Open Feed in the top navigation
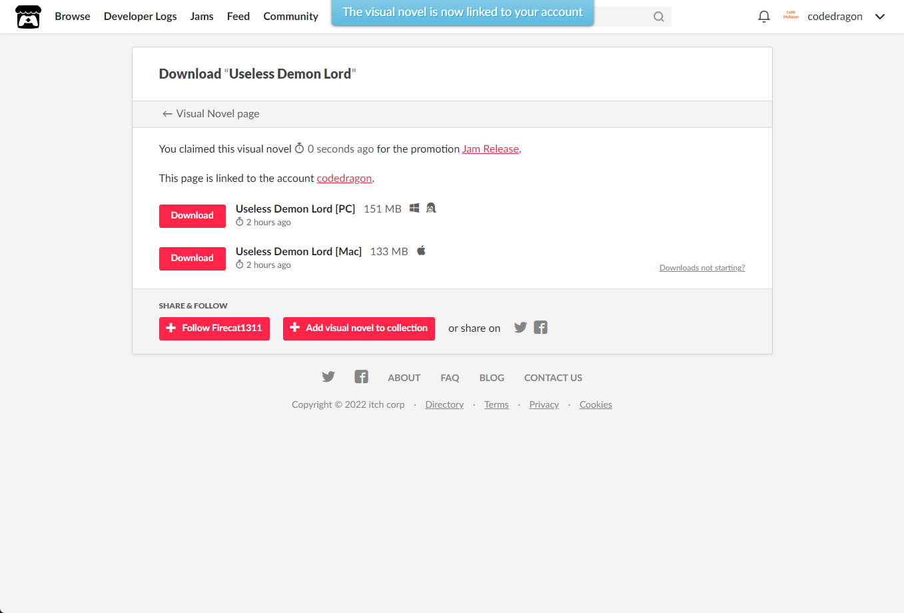 pyautogui.click(x=238, y=16)
